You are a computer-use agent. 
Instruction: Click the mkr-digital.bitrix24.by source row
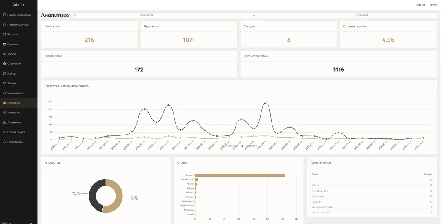click(x=372, y=207)
